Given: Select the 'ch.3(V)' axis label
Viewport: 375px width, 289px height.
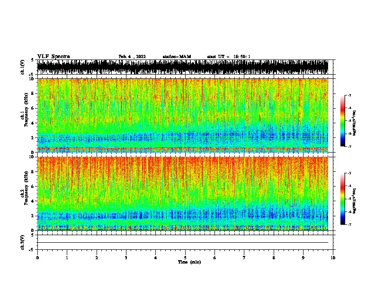Looking at the screenshot, I should (x=23, y=242).
